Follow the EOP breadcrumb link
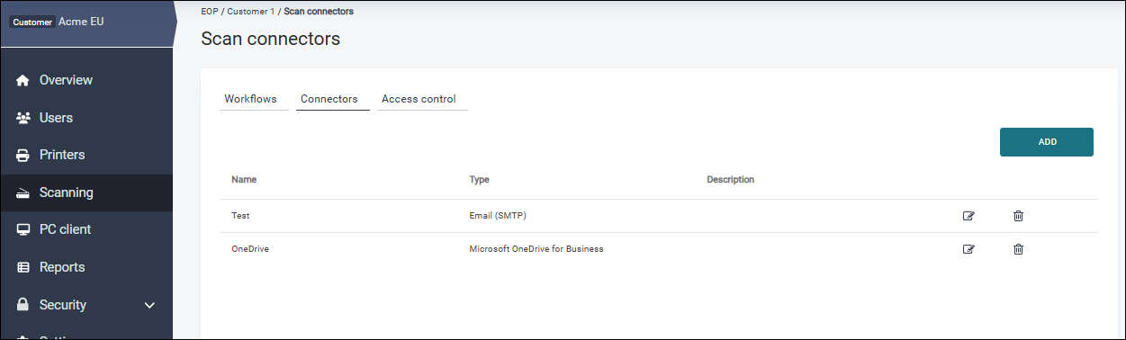 [209, 12]
